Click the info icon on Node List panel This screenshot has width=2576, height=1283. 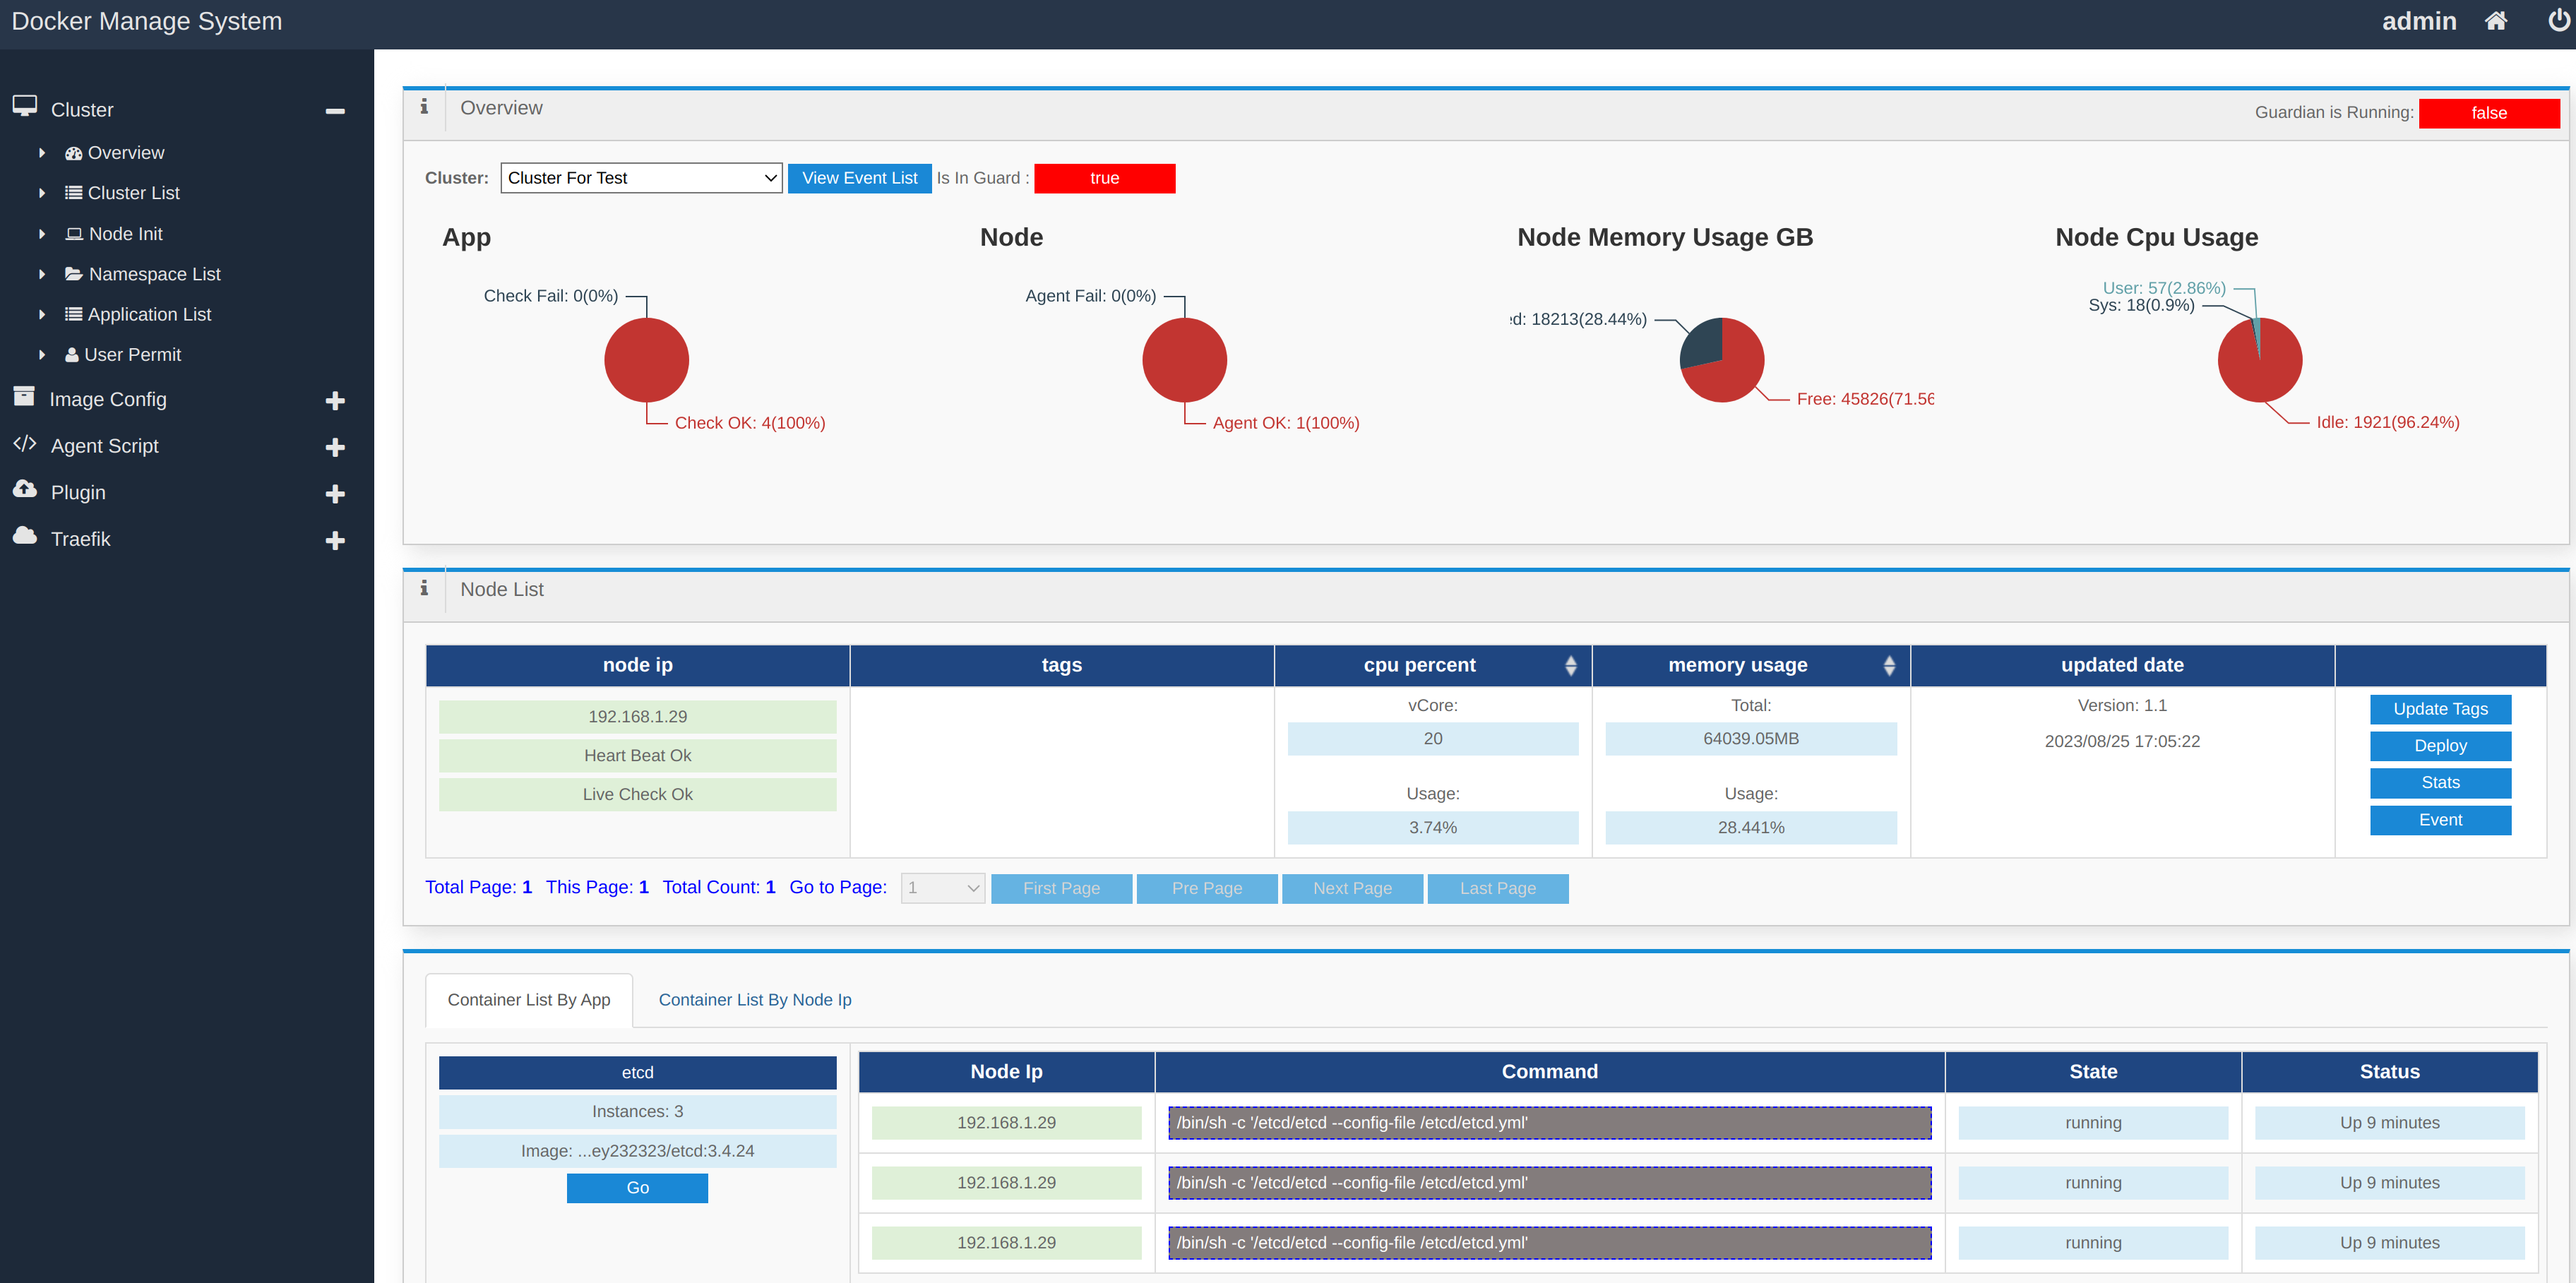(424, 588)
